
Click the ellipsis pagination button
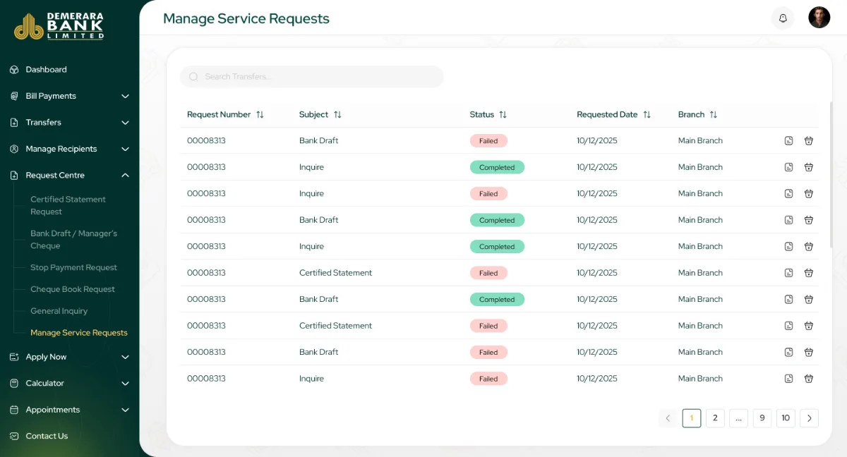pyautogui.click(x=738, y=418)
